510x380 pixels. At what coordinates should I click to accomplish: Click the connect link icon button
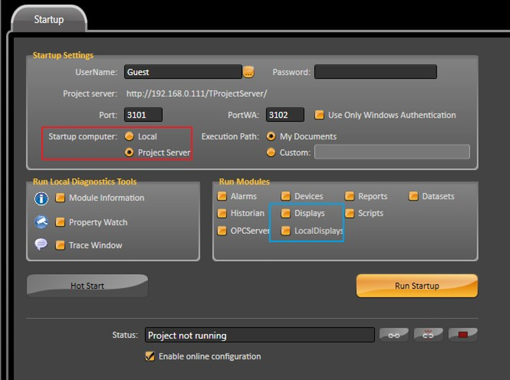[394, 335]
